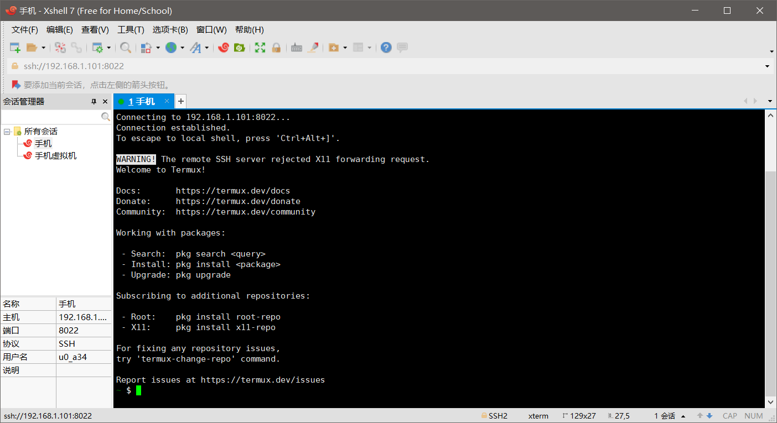Open the tab list dropdown arrow at right

point(770,101)
